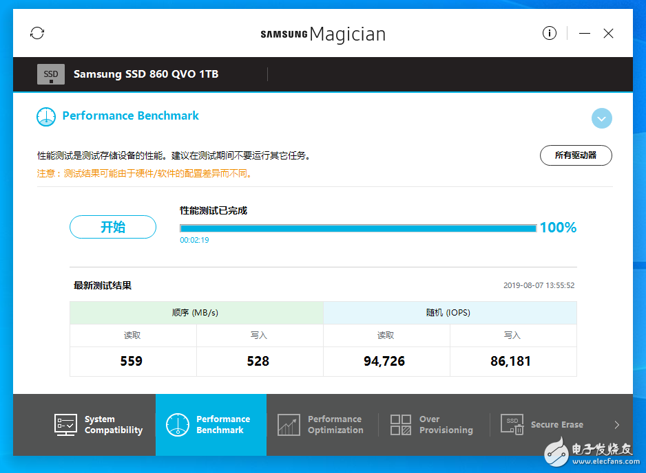The height and width of the screenshot is (473, 646).
Task: Open Secure Erase tab
Action: pyautogui.click(x=546, y=425)
